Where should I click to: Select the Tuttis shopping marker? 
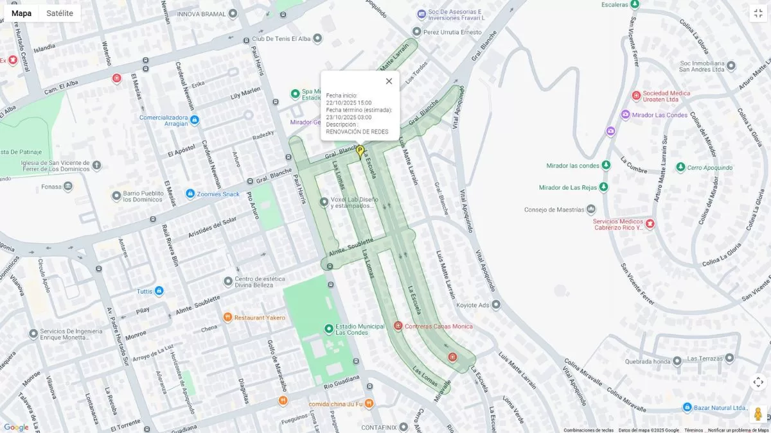159,291
